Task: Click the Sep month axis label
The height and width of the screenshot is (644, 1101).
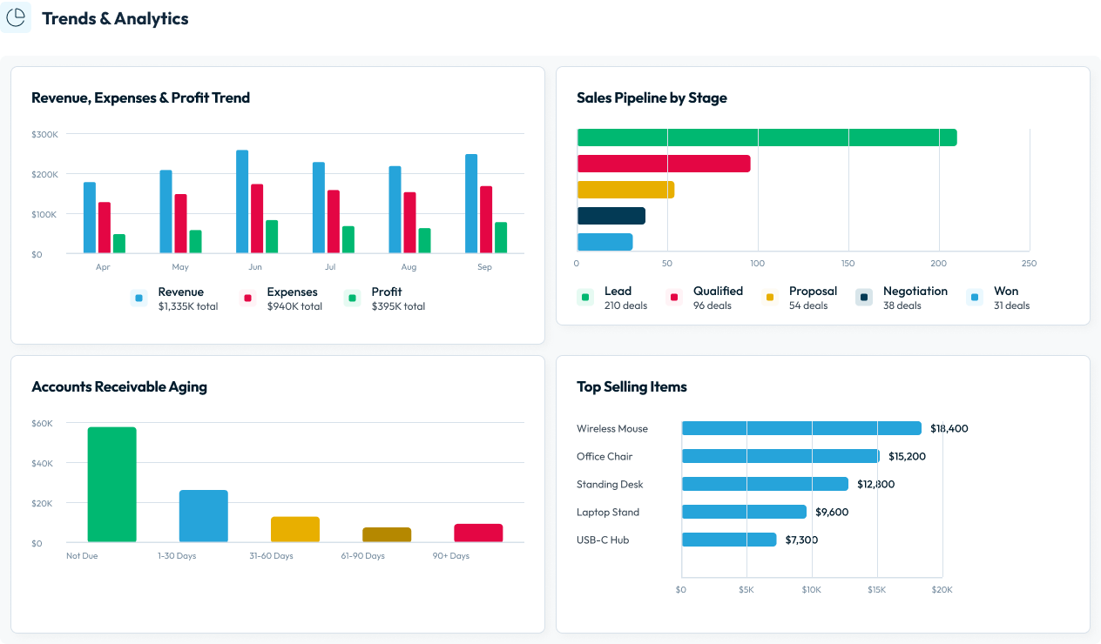Action: click(484, 267)
